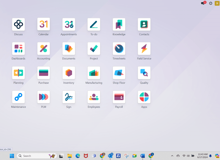
Task: Open the Shop Floor app
Action: 119,73
